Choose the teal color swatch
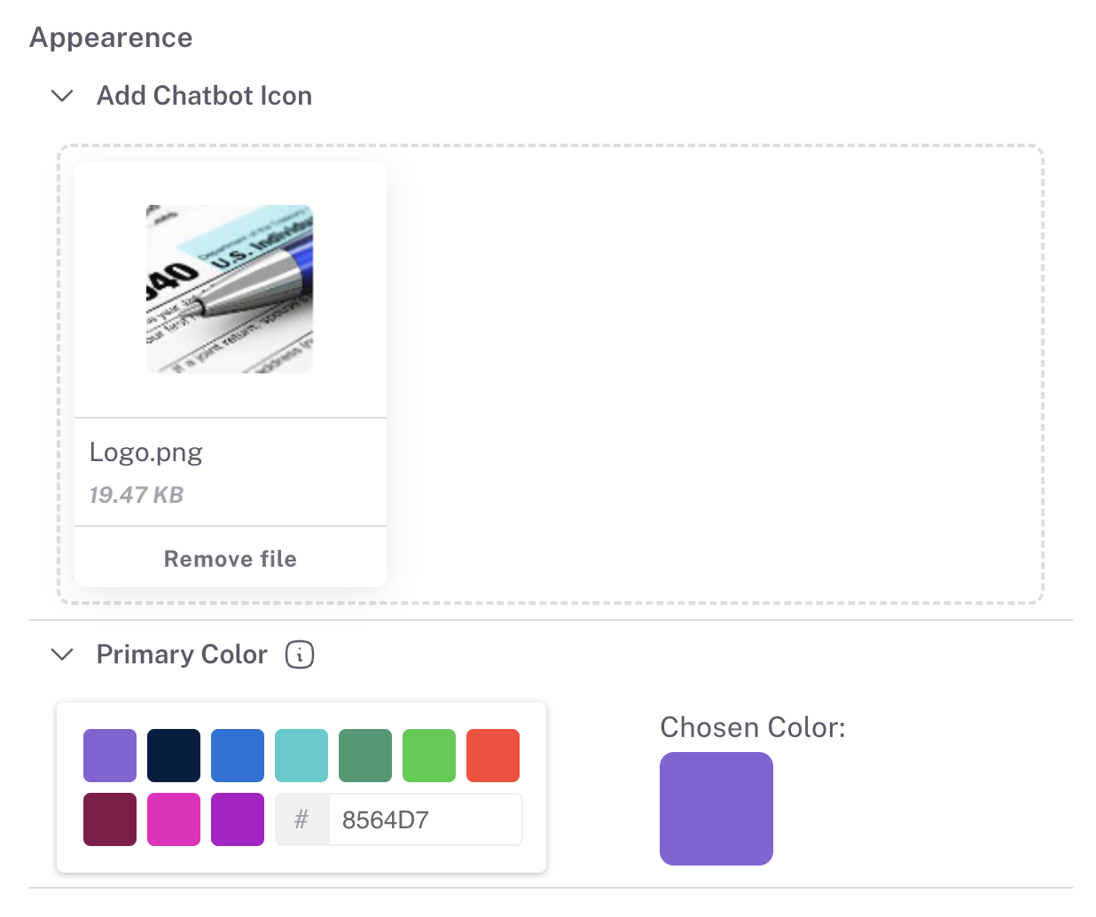The width and height of the screenshot is (1096, 917). coord(301,756)
